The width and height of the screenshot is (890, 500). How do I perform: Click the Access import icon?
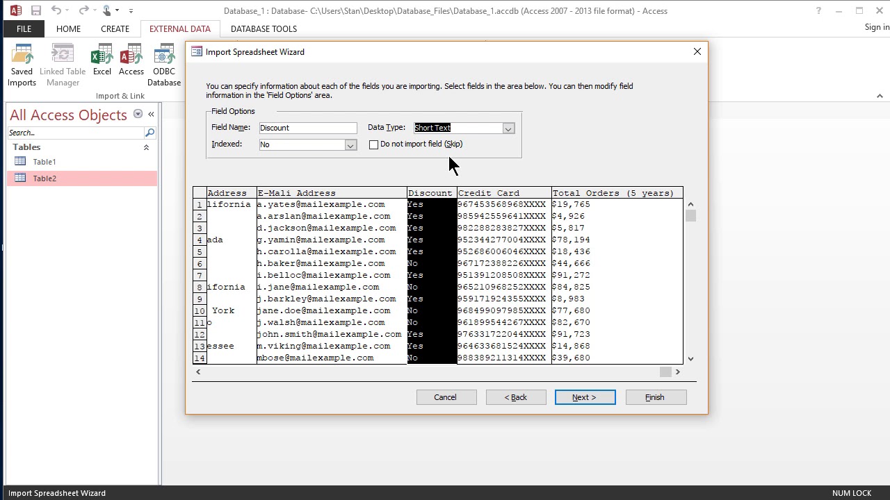131,61
